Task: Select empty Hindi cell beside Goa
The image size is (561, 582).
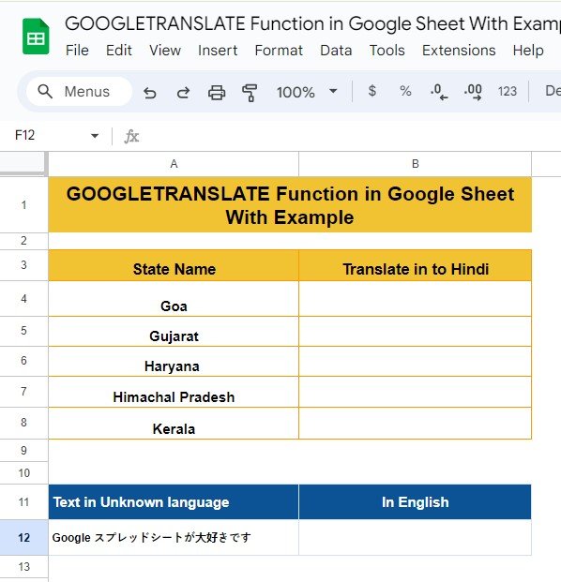Action: coord(415,299)
